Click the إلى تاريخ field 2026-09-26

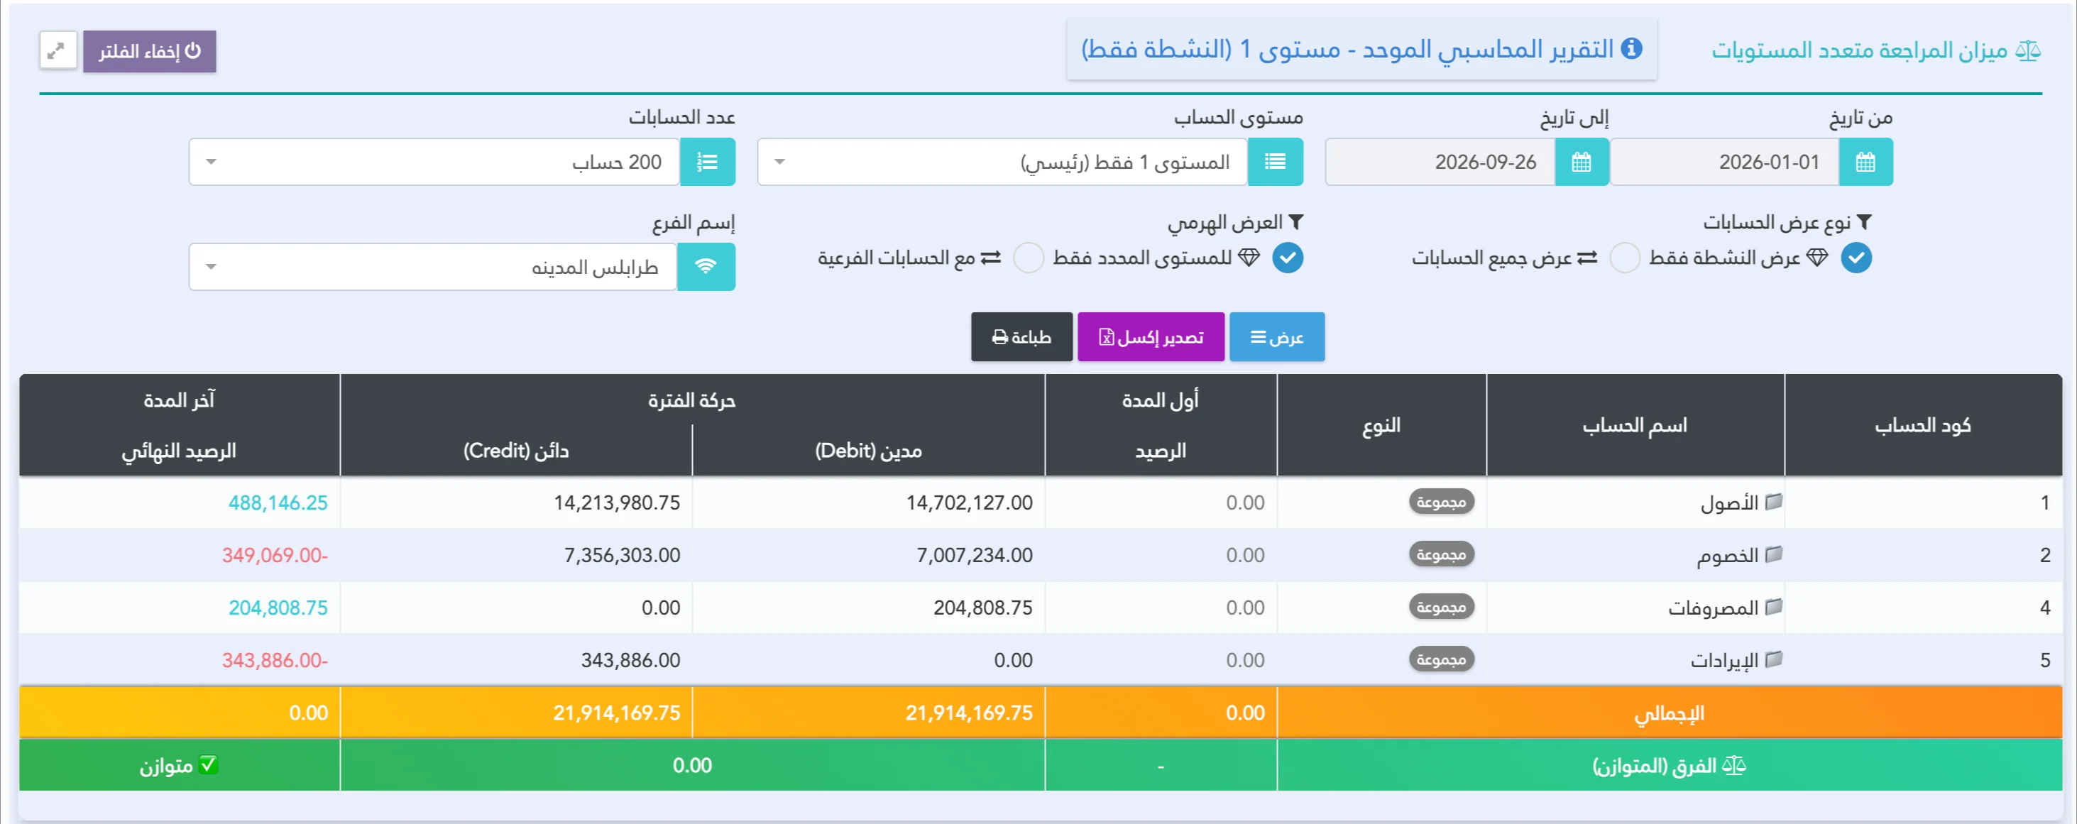pos(1440,162)
